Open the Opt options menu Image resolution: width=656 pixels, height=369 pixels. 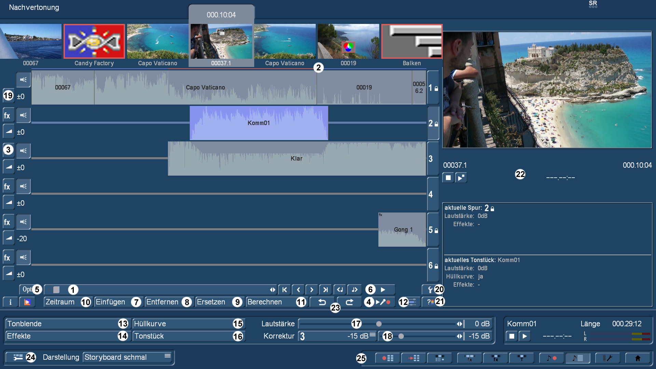tap(27, 290)
